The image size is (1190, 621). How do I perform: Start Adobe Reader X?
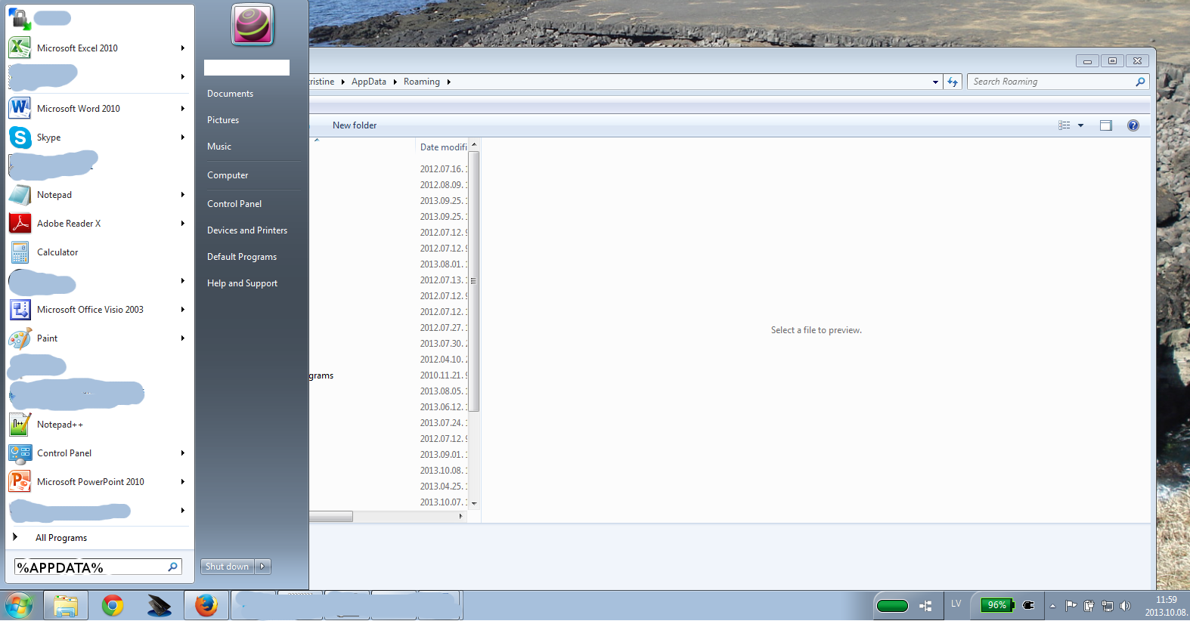coord(68,224)
